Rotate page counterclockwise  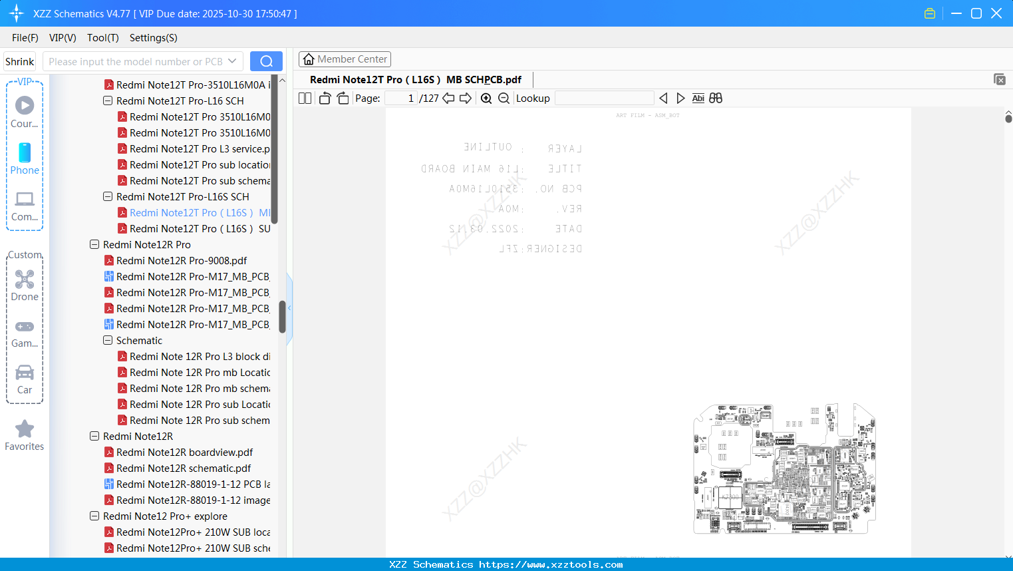[325, 98]
